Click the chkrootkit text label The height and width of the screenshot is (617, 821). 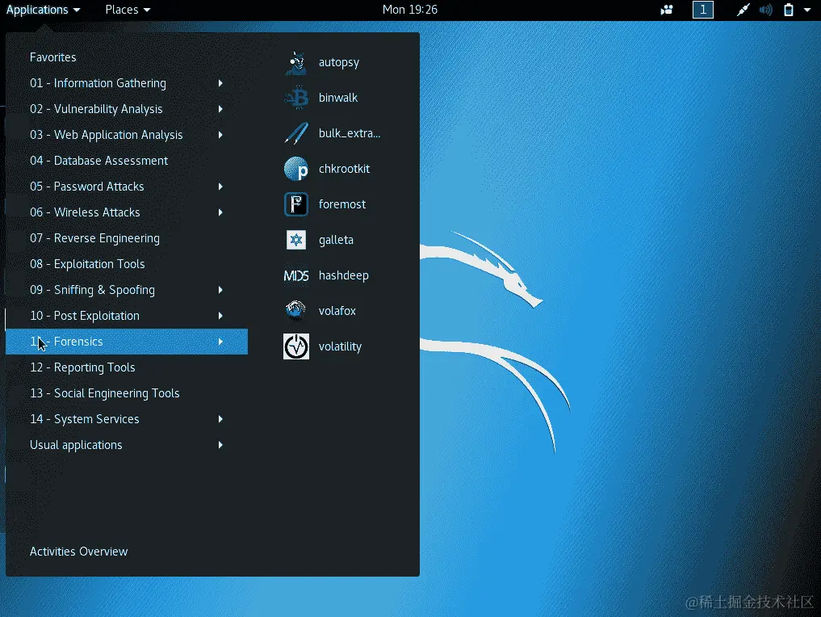point(344,169)
